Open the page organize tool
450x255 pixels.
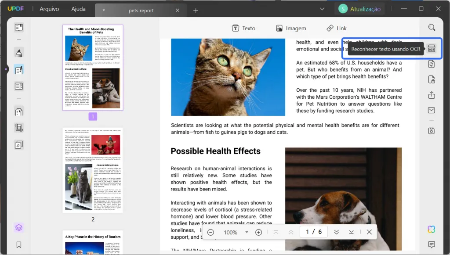18,86
